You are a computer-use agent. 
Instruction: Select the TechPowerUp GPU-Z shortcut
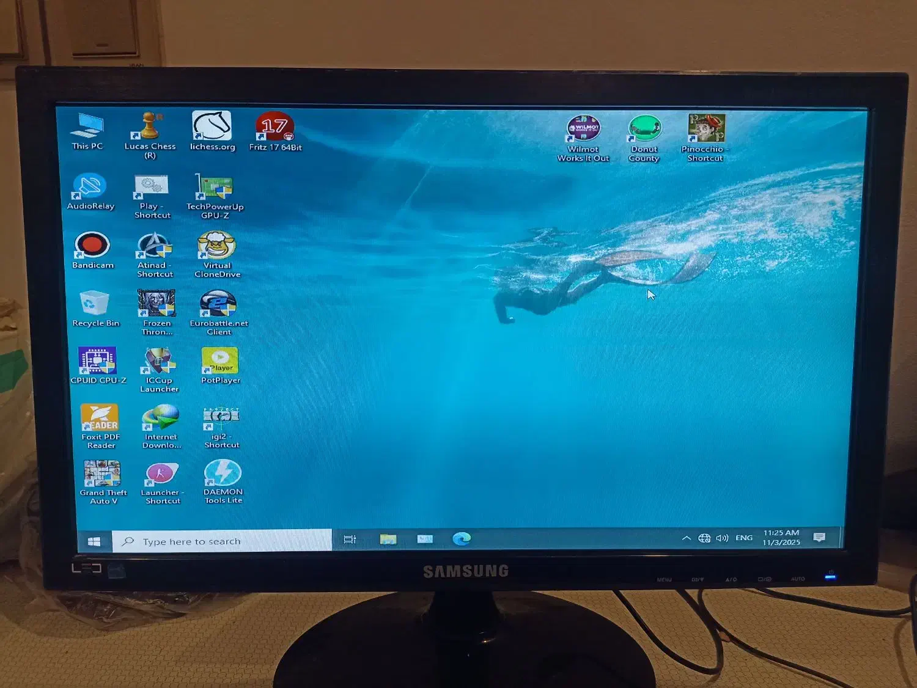click(215, 187)
